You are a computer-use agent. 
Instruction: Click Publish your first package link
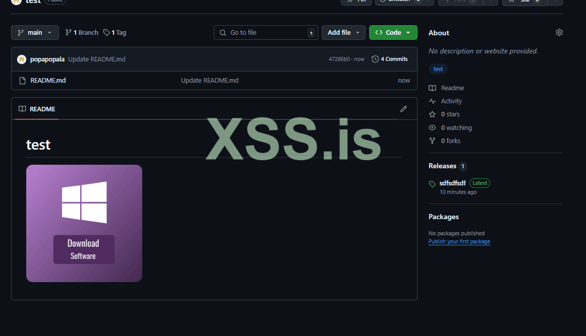click(x=459, y=241)
